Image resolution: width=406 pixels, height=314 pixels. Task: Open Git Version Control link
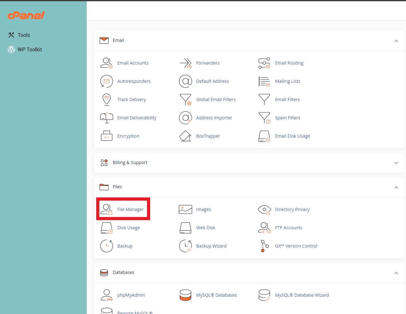296,246
